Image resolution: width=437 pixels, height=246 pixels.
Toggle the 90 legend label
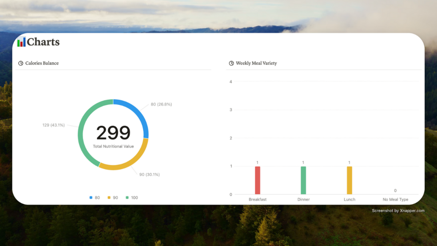[115, 198]
